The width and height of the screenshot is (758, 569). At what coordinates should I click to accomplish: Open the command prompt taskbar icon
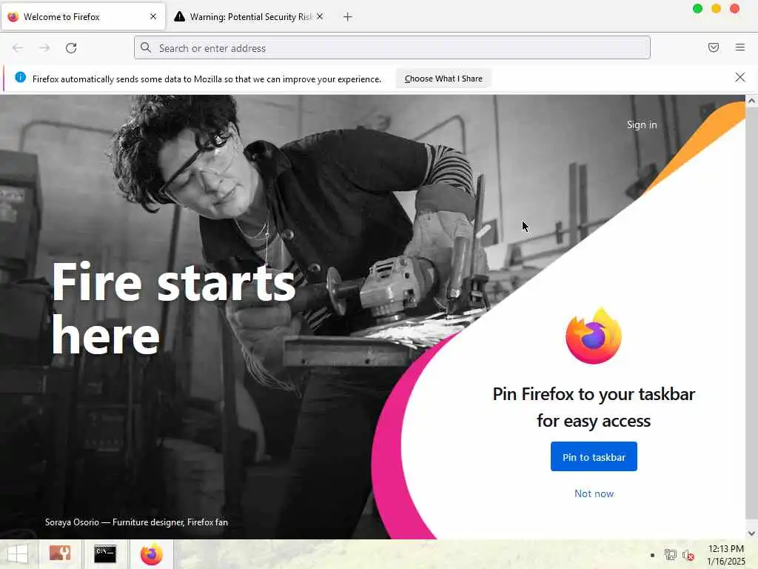105,554
